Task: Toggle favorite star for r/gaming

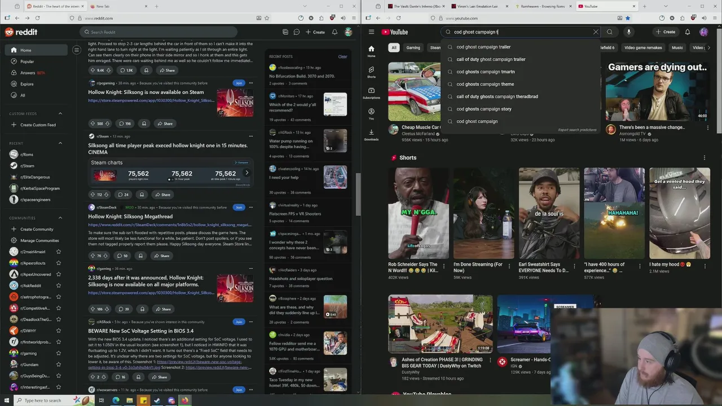Action: coord(59,354)
